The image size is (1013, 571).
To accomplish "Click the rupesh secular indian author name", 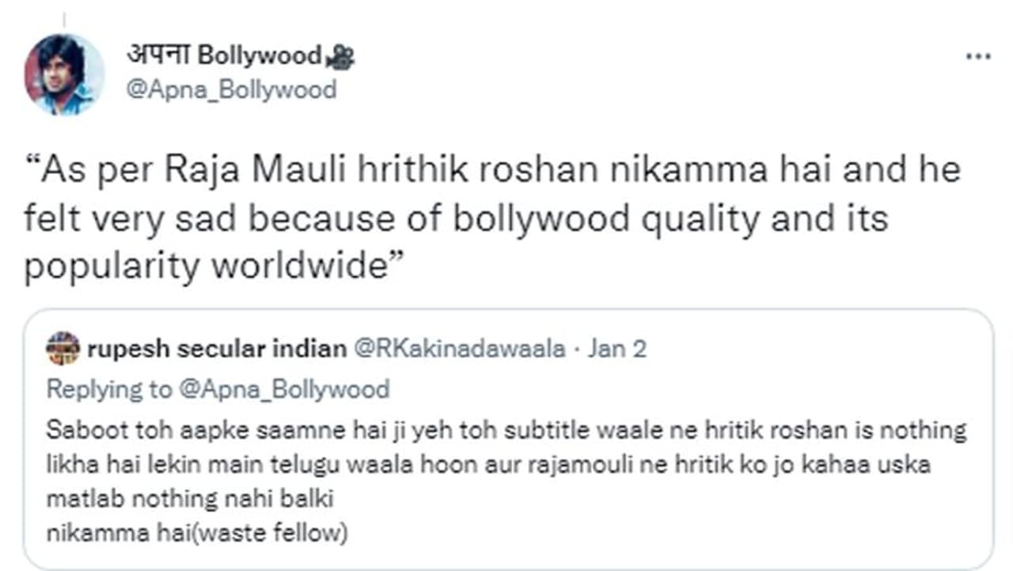I will (x=217, y=349).
